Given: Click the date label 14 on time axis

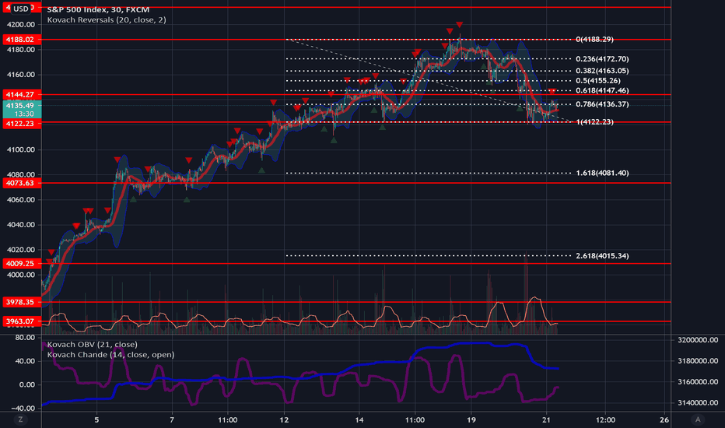Looking at the screenshot, I should point(359,419).
